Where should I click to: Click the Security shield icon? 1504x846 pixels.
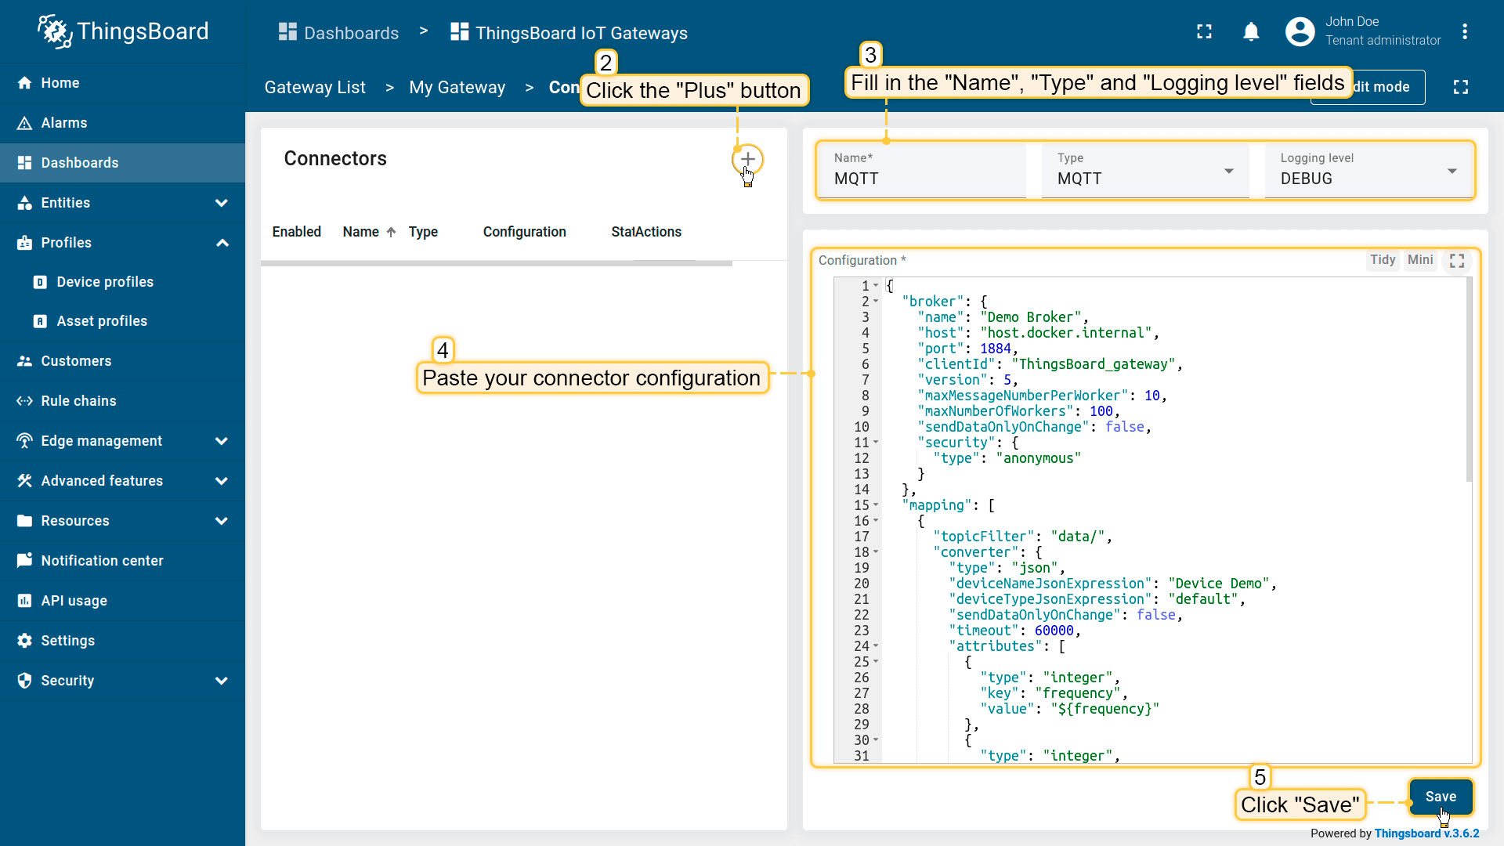pyautogui.click(x=25, y=681)
